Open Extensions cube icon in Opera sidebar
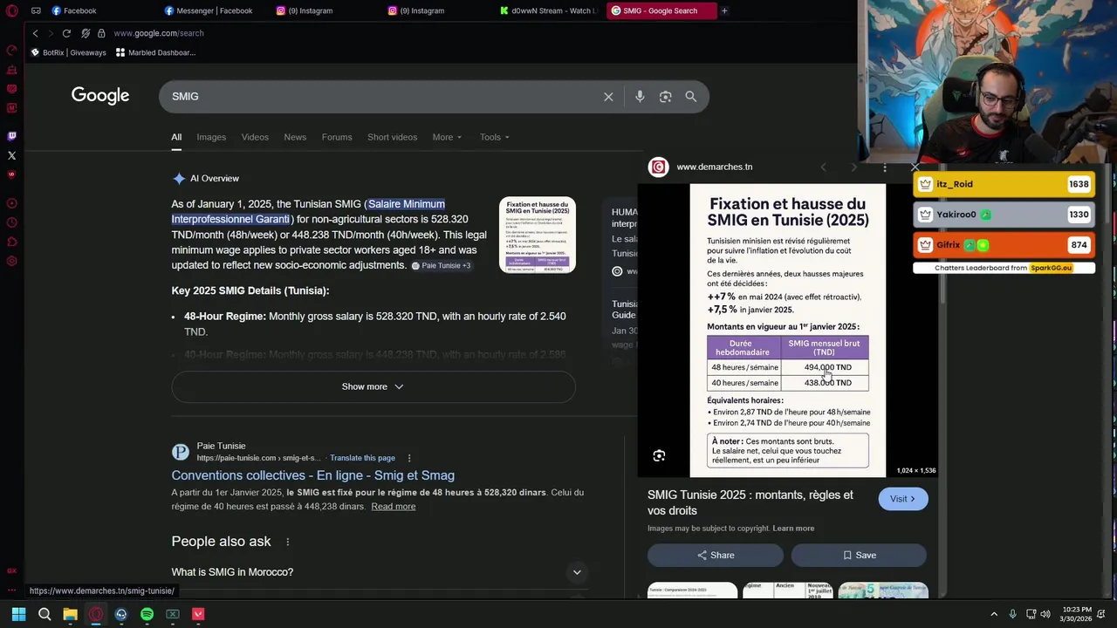Viewport: 1117px width, 628px height. (x=12, y=242)
